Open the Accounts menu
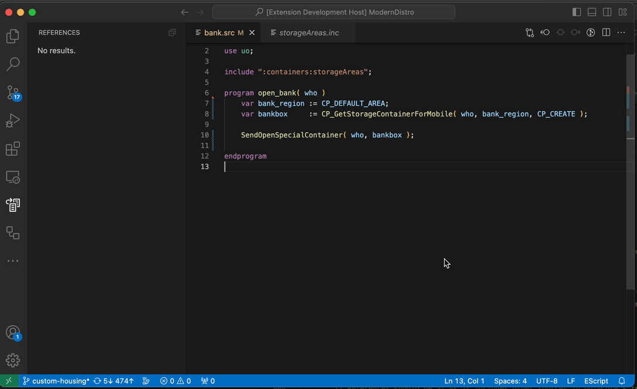 [13, 333]
